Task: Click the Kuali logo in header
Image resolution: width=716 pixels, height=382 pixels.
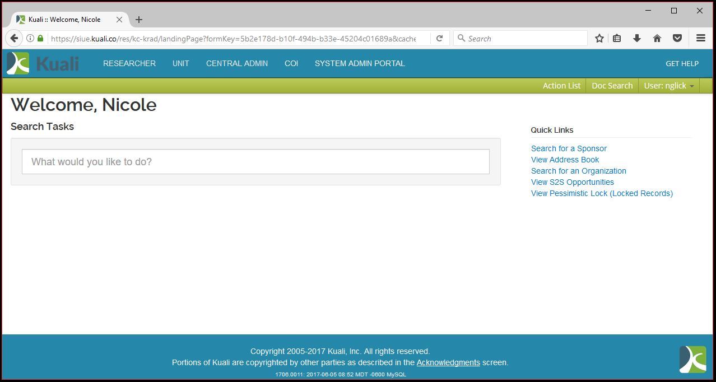Action: (43, 63)
